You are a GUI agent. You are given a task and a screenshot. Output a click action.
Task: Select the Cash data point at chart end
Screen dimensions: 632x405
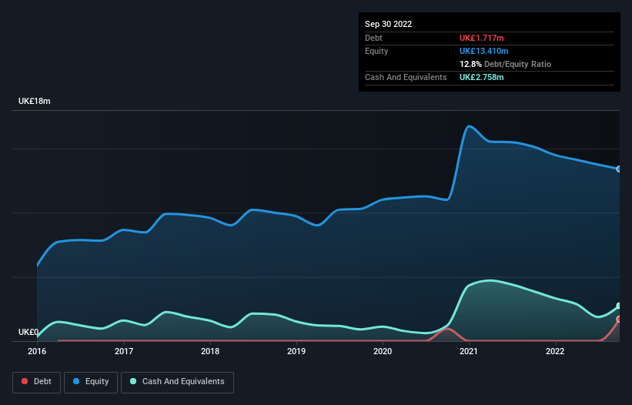click(x=619, y=306)
